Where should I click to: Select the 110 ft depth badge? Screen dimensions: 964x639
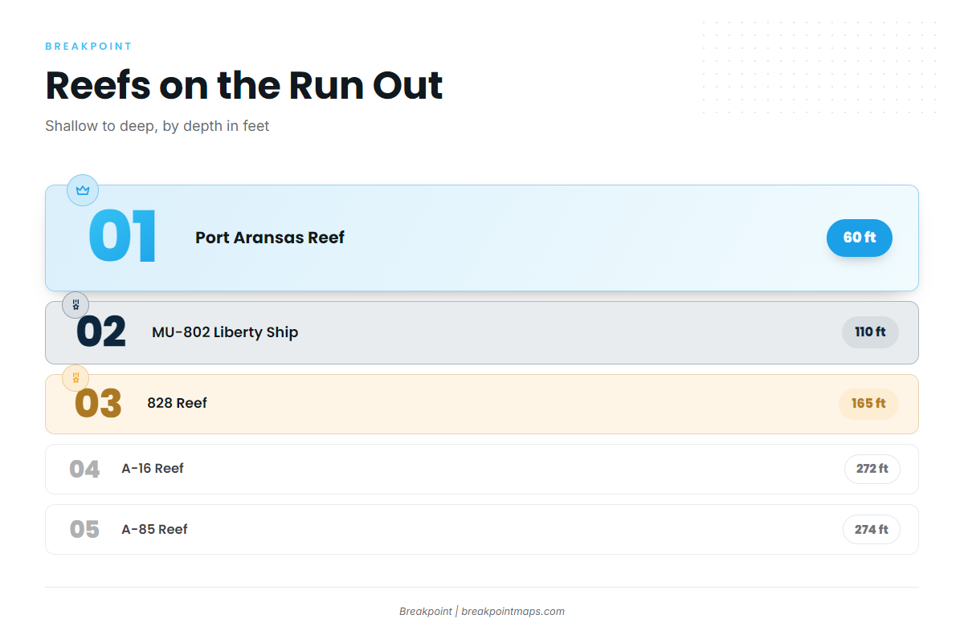click(870, 332)
